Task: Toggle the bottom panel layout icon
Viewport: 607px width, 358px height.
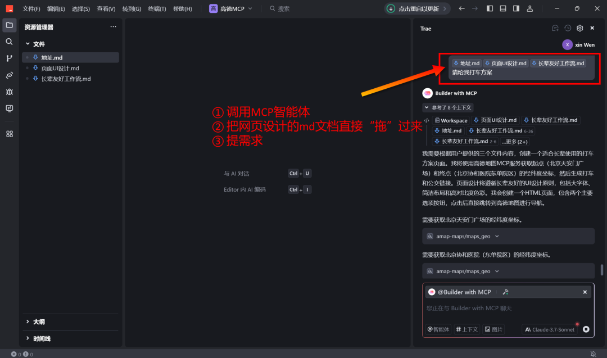Action: pyautogui.click(x=503, y=8)
